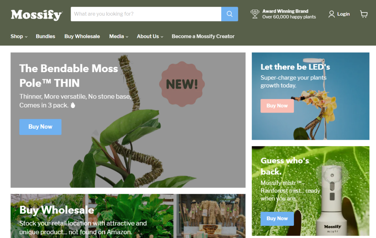Click 'Stock your retail location' description text
This screenshot has width=376, height=238.
point(83,228)
